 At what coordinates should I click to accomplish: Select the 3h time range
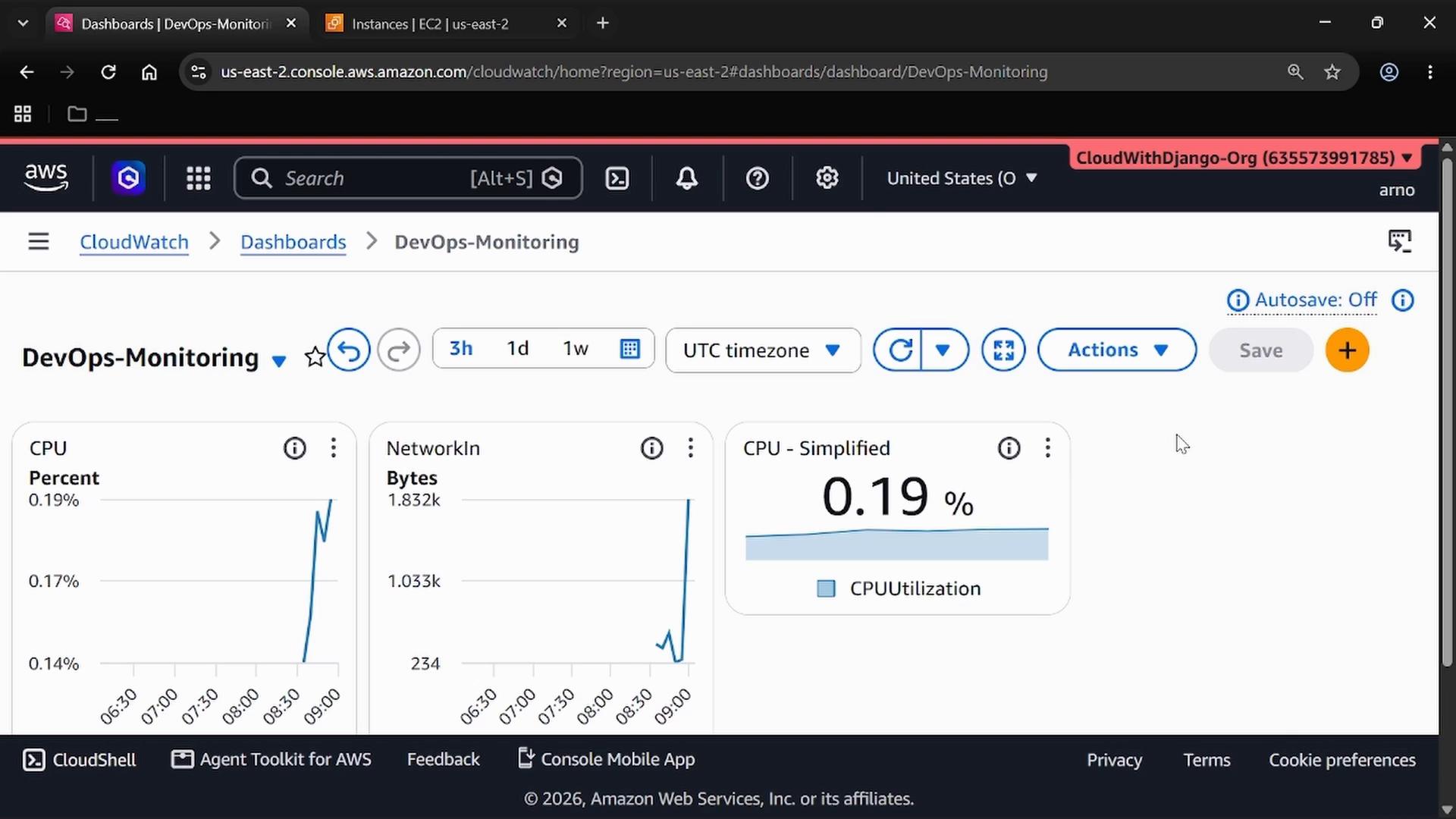(461, 349)
